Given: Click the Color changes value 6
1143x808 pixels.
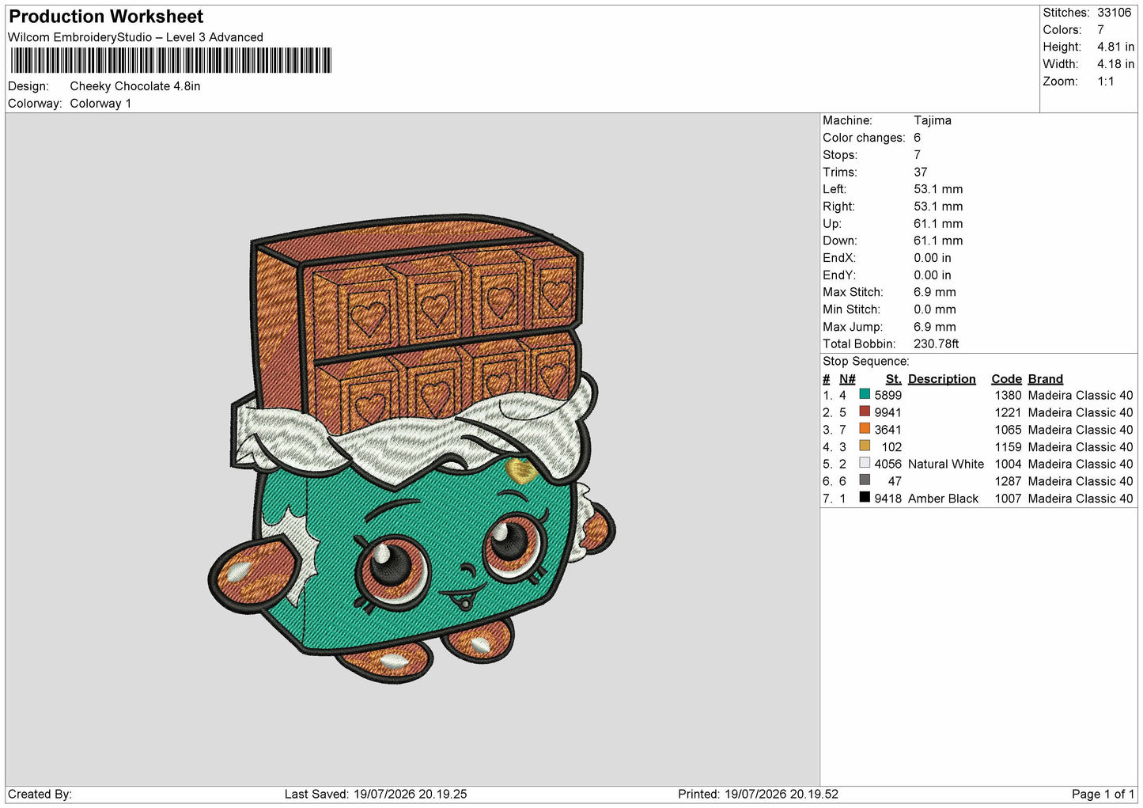Looking at the screenshot, I should click(917, 138).
